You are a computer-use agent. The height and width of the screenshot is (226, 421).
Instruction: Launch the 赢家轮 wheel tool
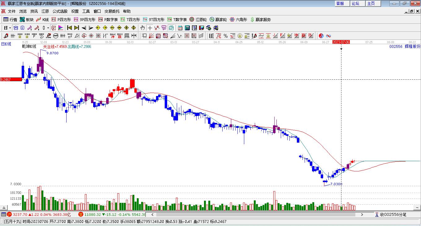218,19
